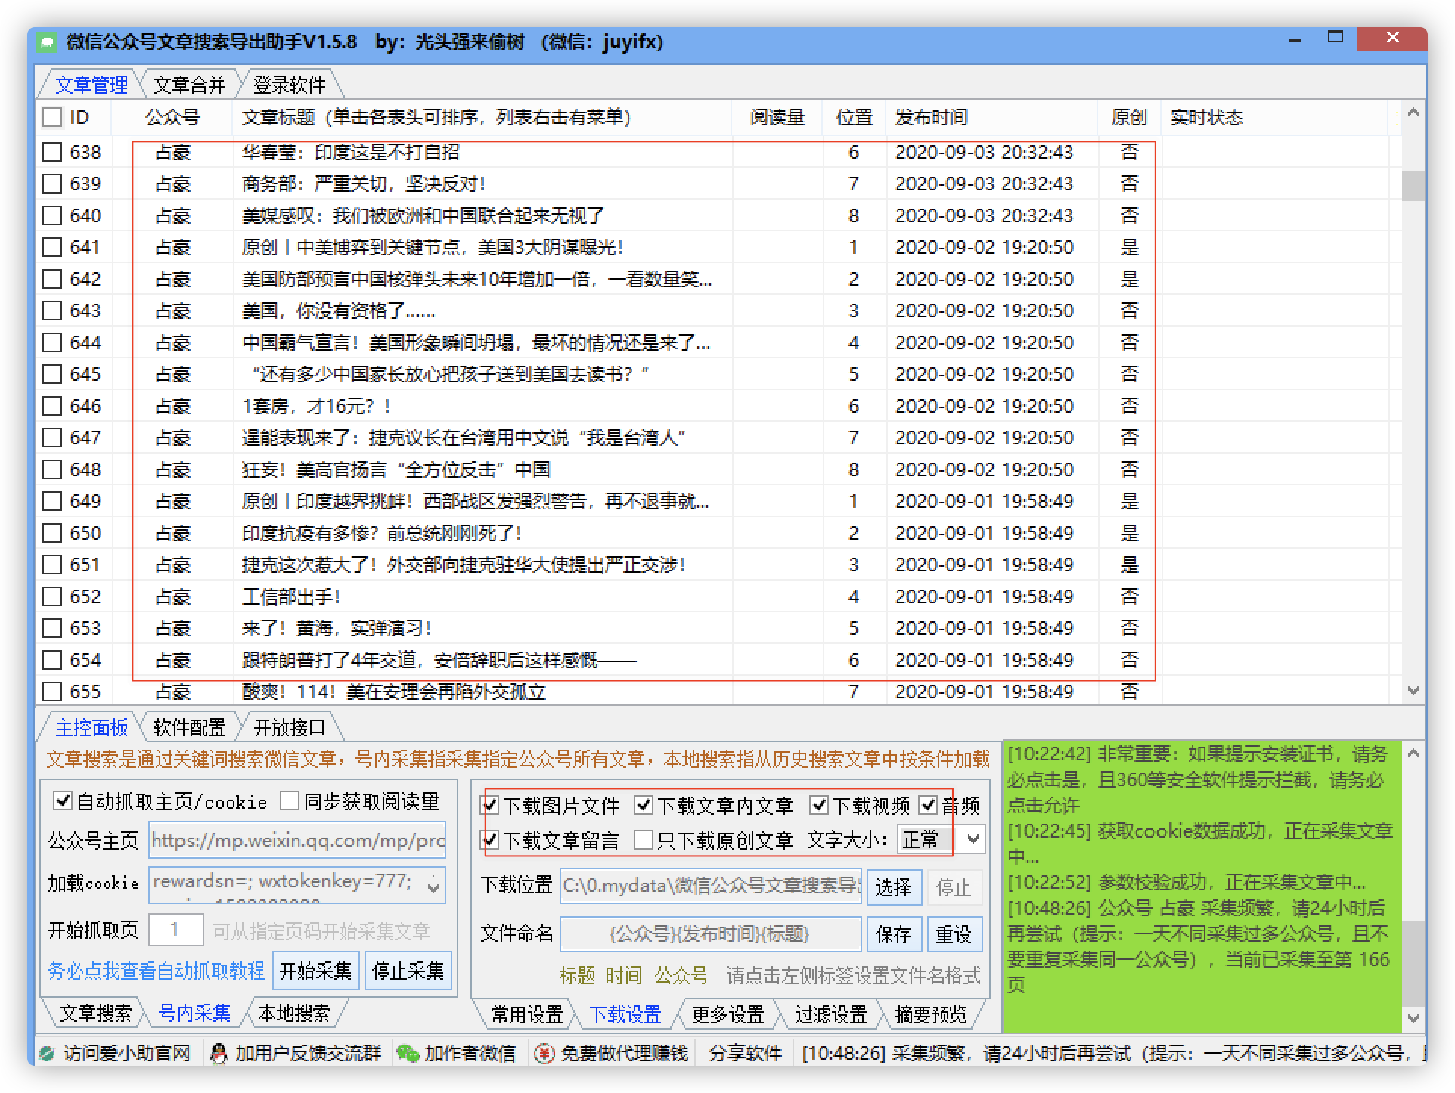This screenshot has height=1093, width=1455.
Task: Switch to 软件配置 tab
Action: click(189, 727)
